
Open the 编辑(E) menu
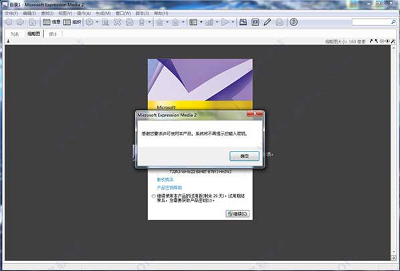pos(29,13)
